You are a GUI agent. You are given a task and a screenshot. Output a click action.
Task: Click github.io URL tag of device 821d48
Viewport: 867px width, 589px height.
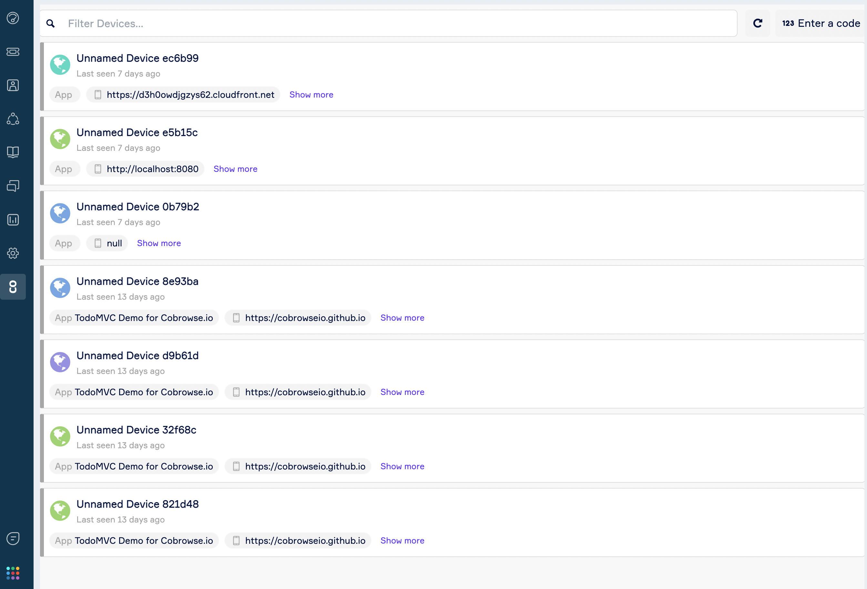pyautogui.click(x=298, y=541)
